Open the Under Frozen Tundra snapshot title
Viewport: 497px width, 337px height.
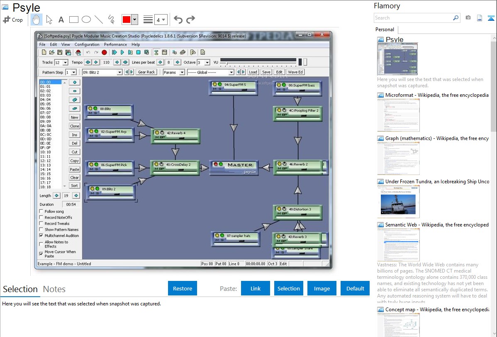(x=437, y=182)
